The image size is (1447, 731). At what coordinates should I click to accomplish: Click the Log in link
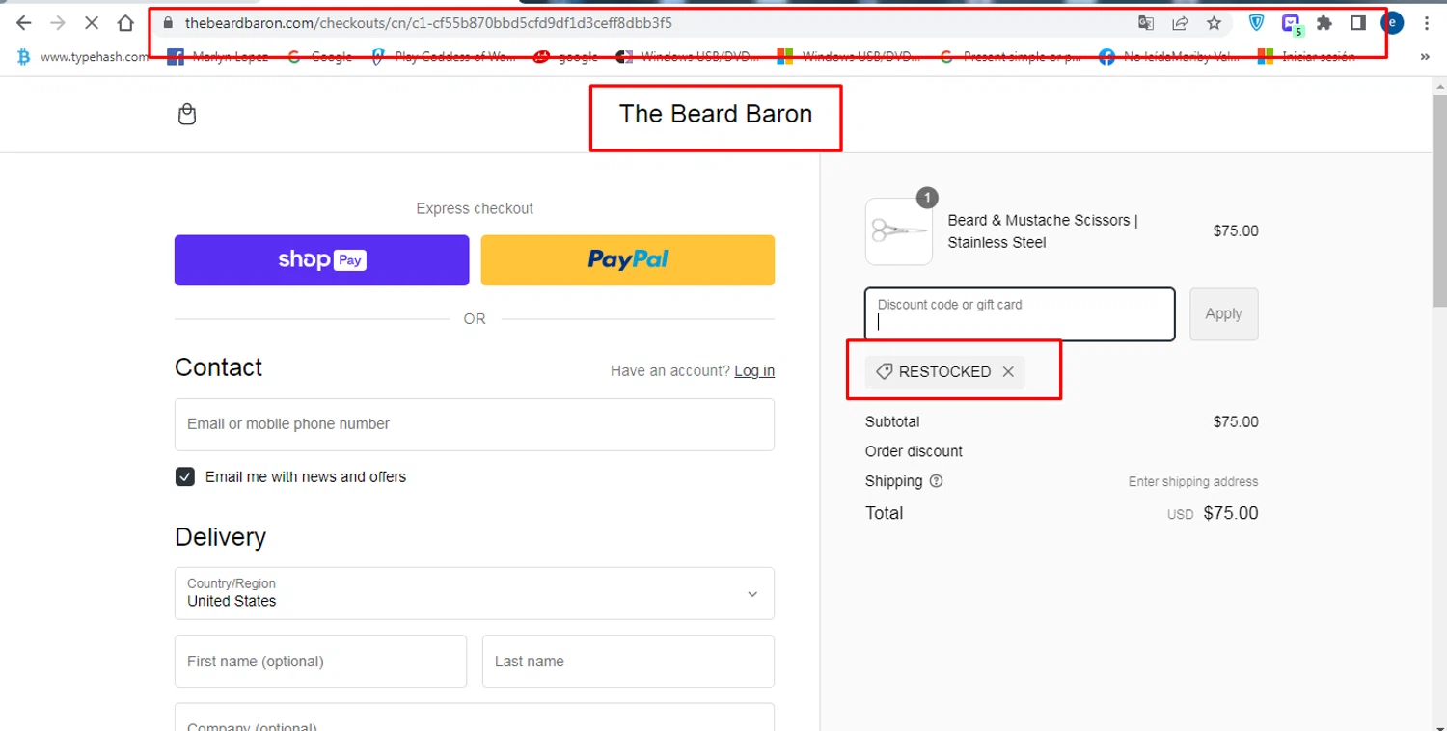pos(754,371)
